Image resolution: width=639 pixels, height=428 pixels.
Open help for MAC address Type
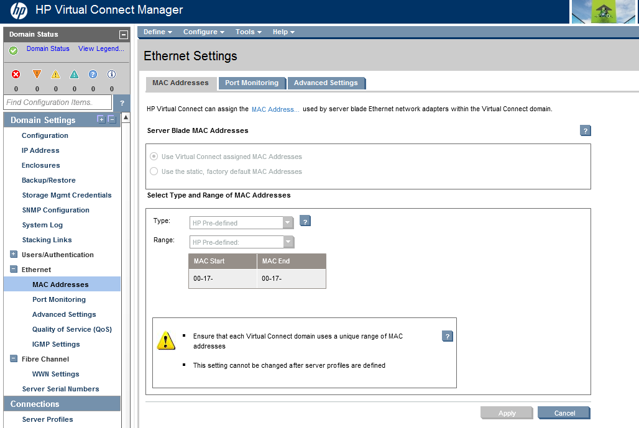(305, 221)
